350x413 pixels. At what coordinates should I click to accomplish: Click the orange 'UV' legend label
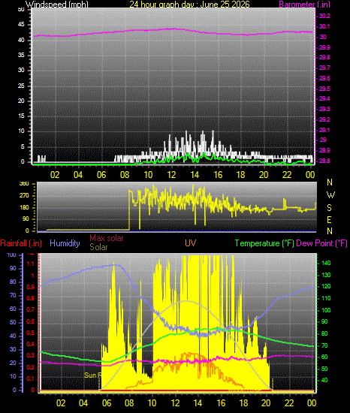point(191,243)
